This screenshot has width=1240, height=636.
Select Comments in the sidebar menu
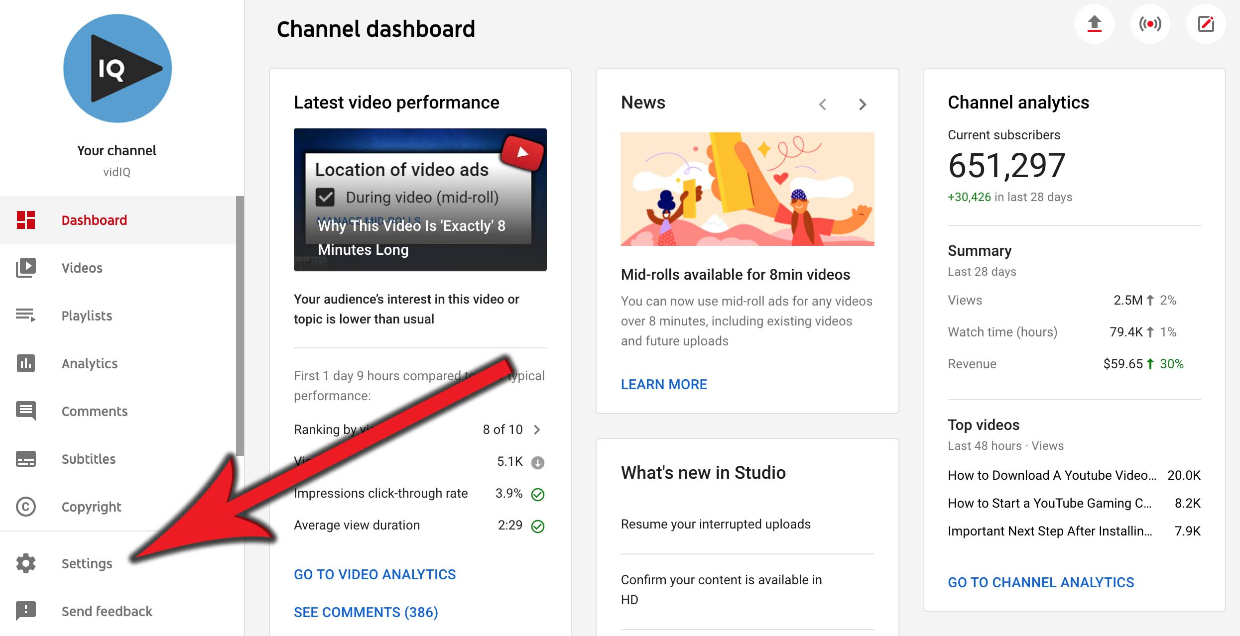point(94,411)
